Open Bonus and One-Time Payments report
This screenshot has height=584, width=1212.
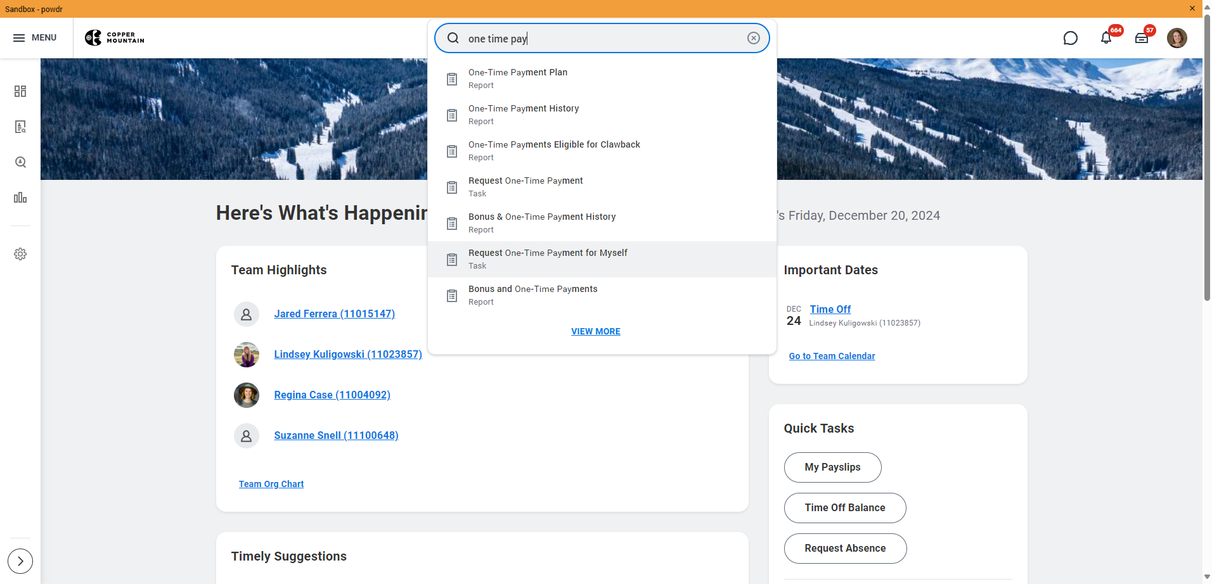(602, 295)
